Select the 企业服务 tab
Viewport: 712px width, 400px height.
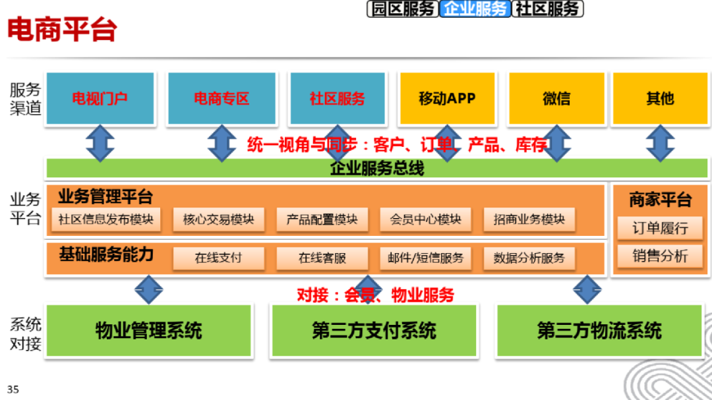475,9
